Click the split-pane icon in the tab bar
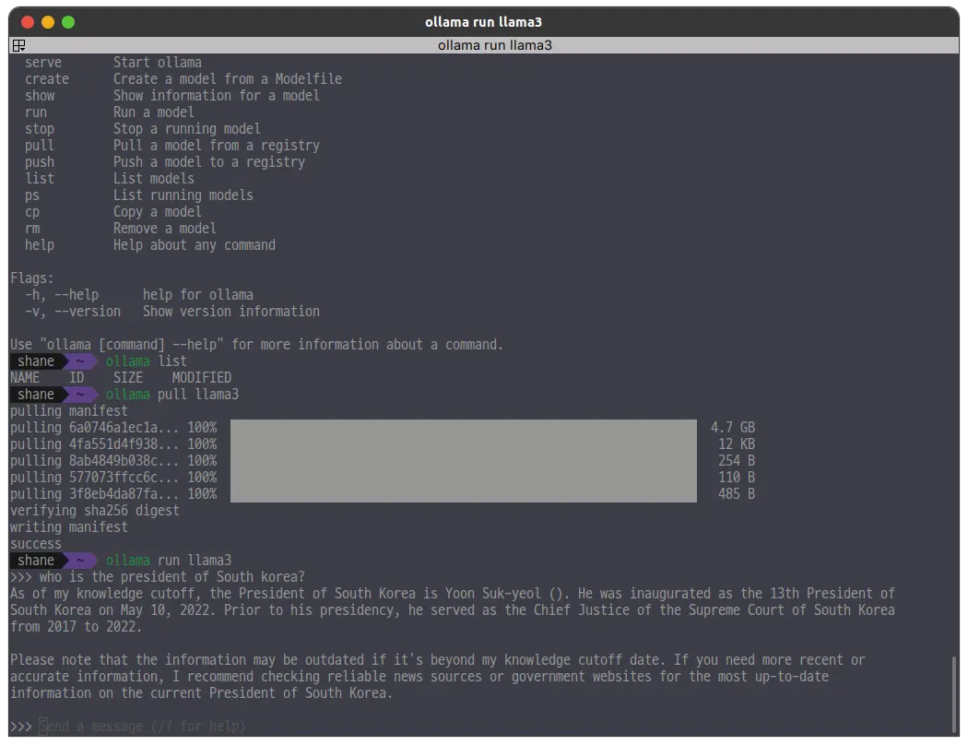Screen dimensions: 968x745 18,45
